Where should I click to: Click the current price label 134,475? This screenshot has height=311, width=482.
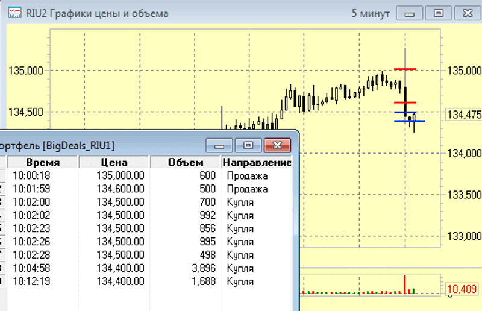point(463,115)
